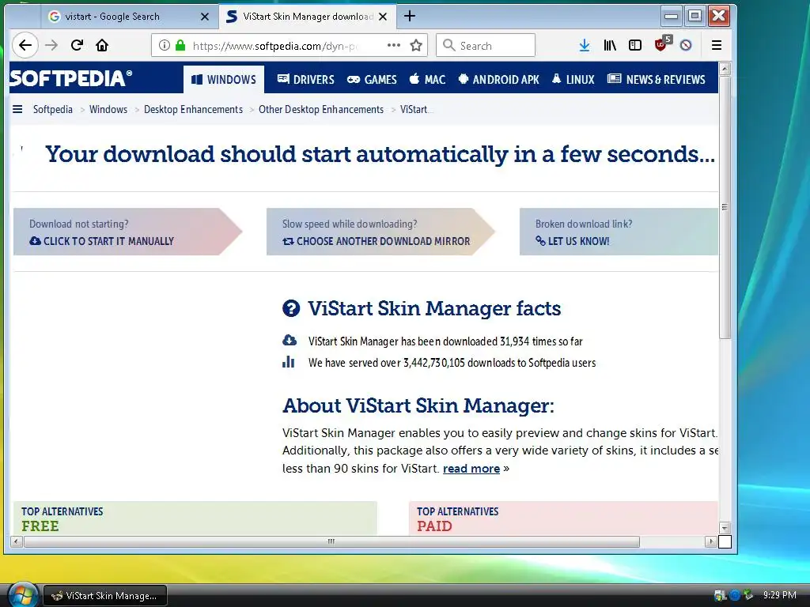Viewport: 810px width, 607px height.
Task: Click the blocker extension circle icon
Action: pos(686,45)
